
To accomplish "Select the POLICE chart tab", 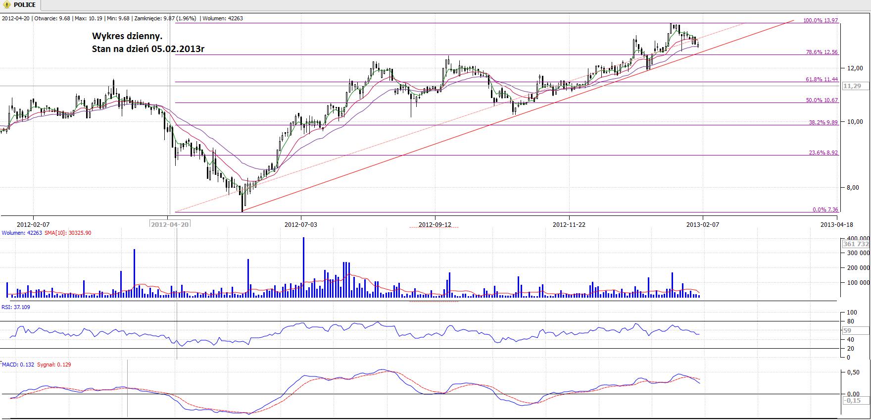I will (20, 5).
